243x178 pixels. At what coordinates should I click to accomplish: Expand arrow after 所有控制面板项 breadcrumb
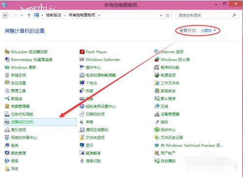[x=99, y=15]
